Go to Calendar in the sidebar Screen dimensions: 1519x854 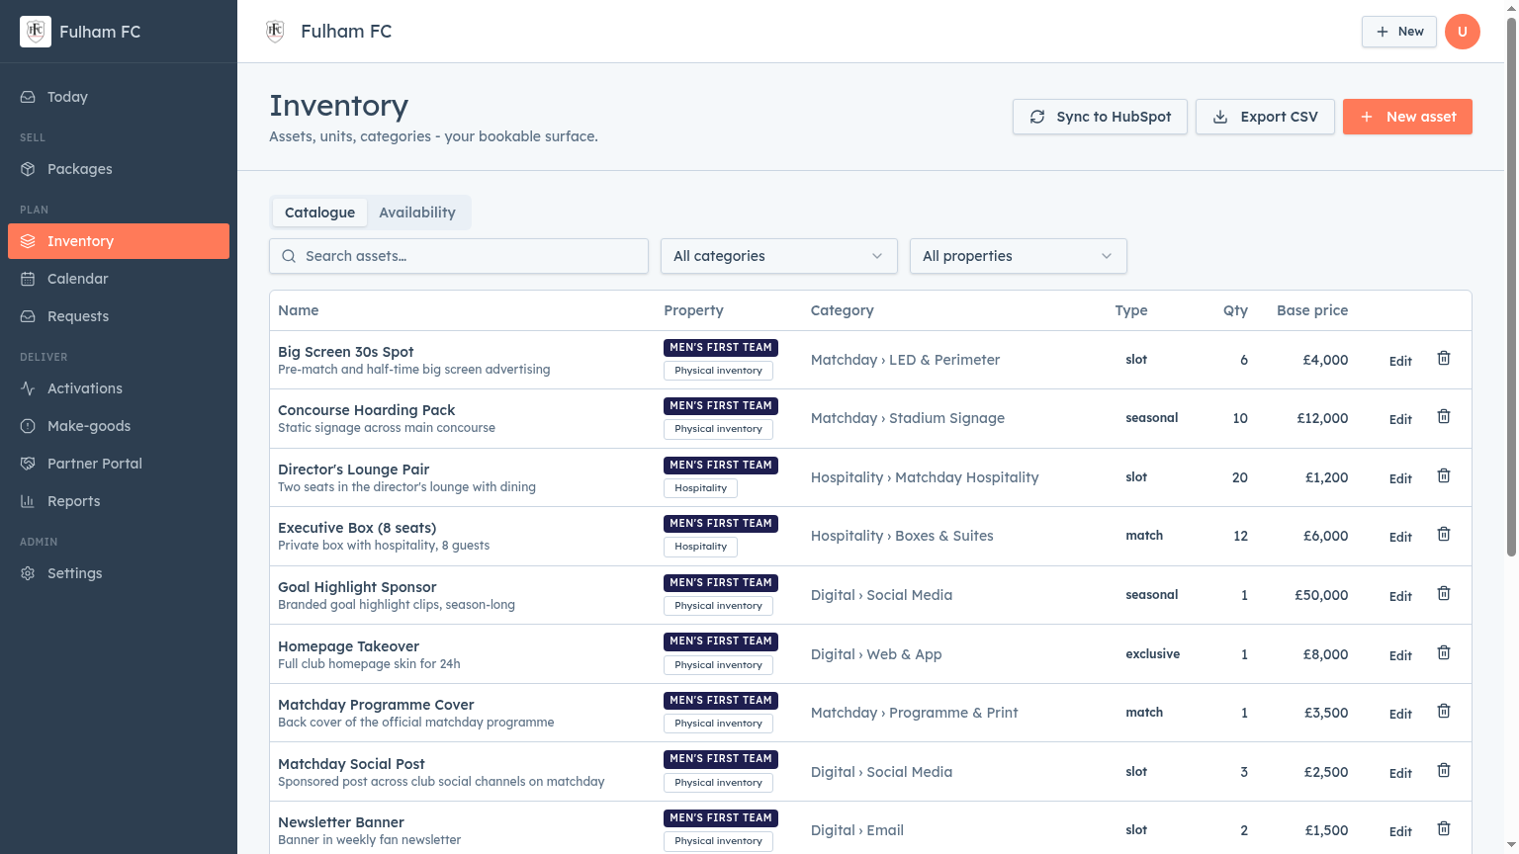(119, 279)
